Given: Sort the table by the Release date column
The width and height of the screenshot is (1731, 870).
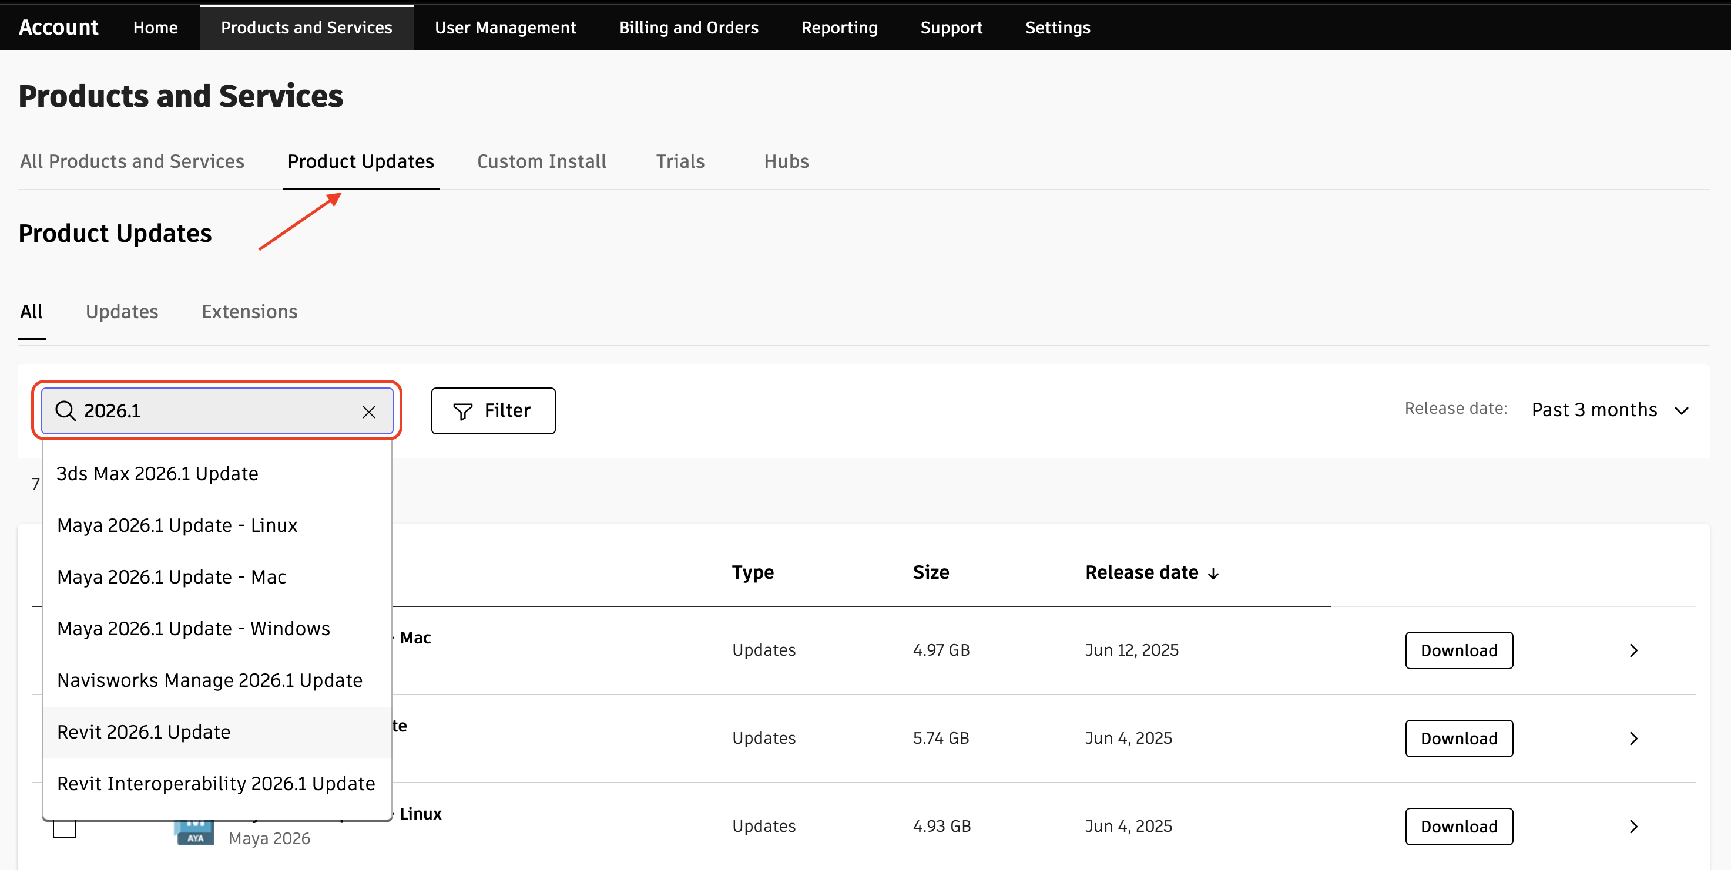Looking at the screenshot, I should click(x=1151, y=572).
